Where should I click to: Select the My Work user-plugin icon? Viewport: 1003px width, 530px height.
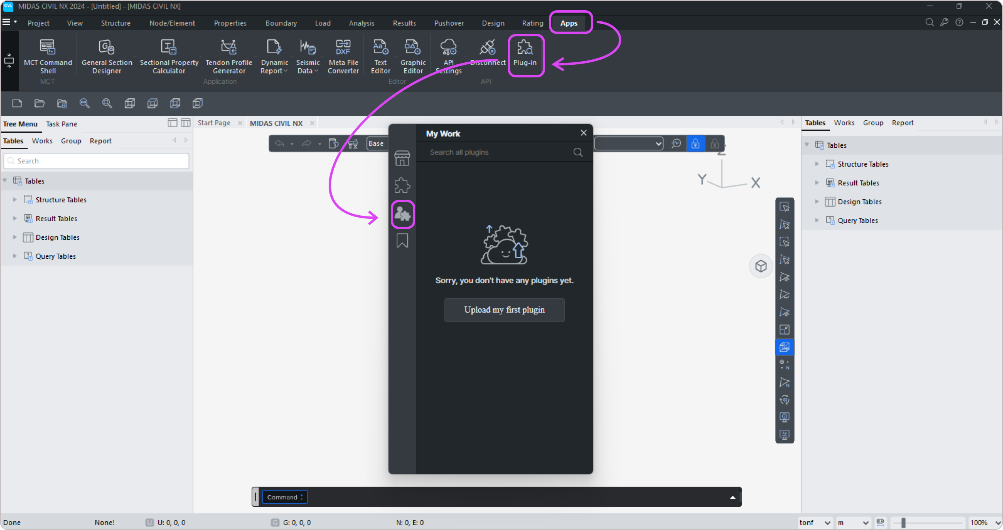402,214
